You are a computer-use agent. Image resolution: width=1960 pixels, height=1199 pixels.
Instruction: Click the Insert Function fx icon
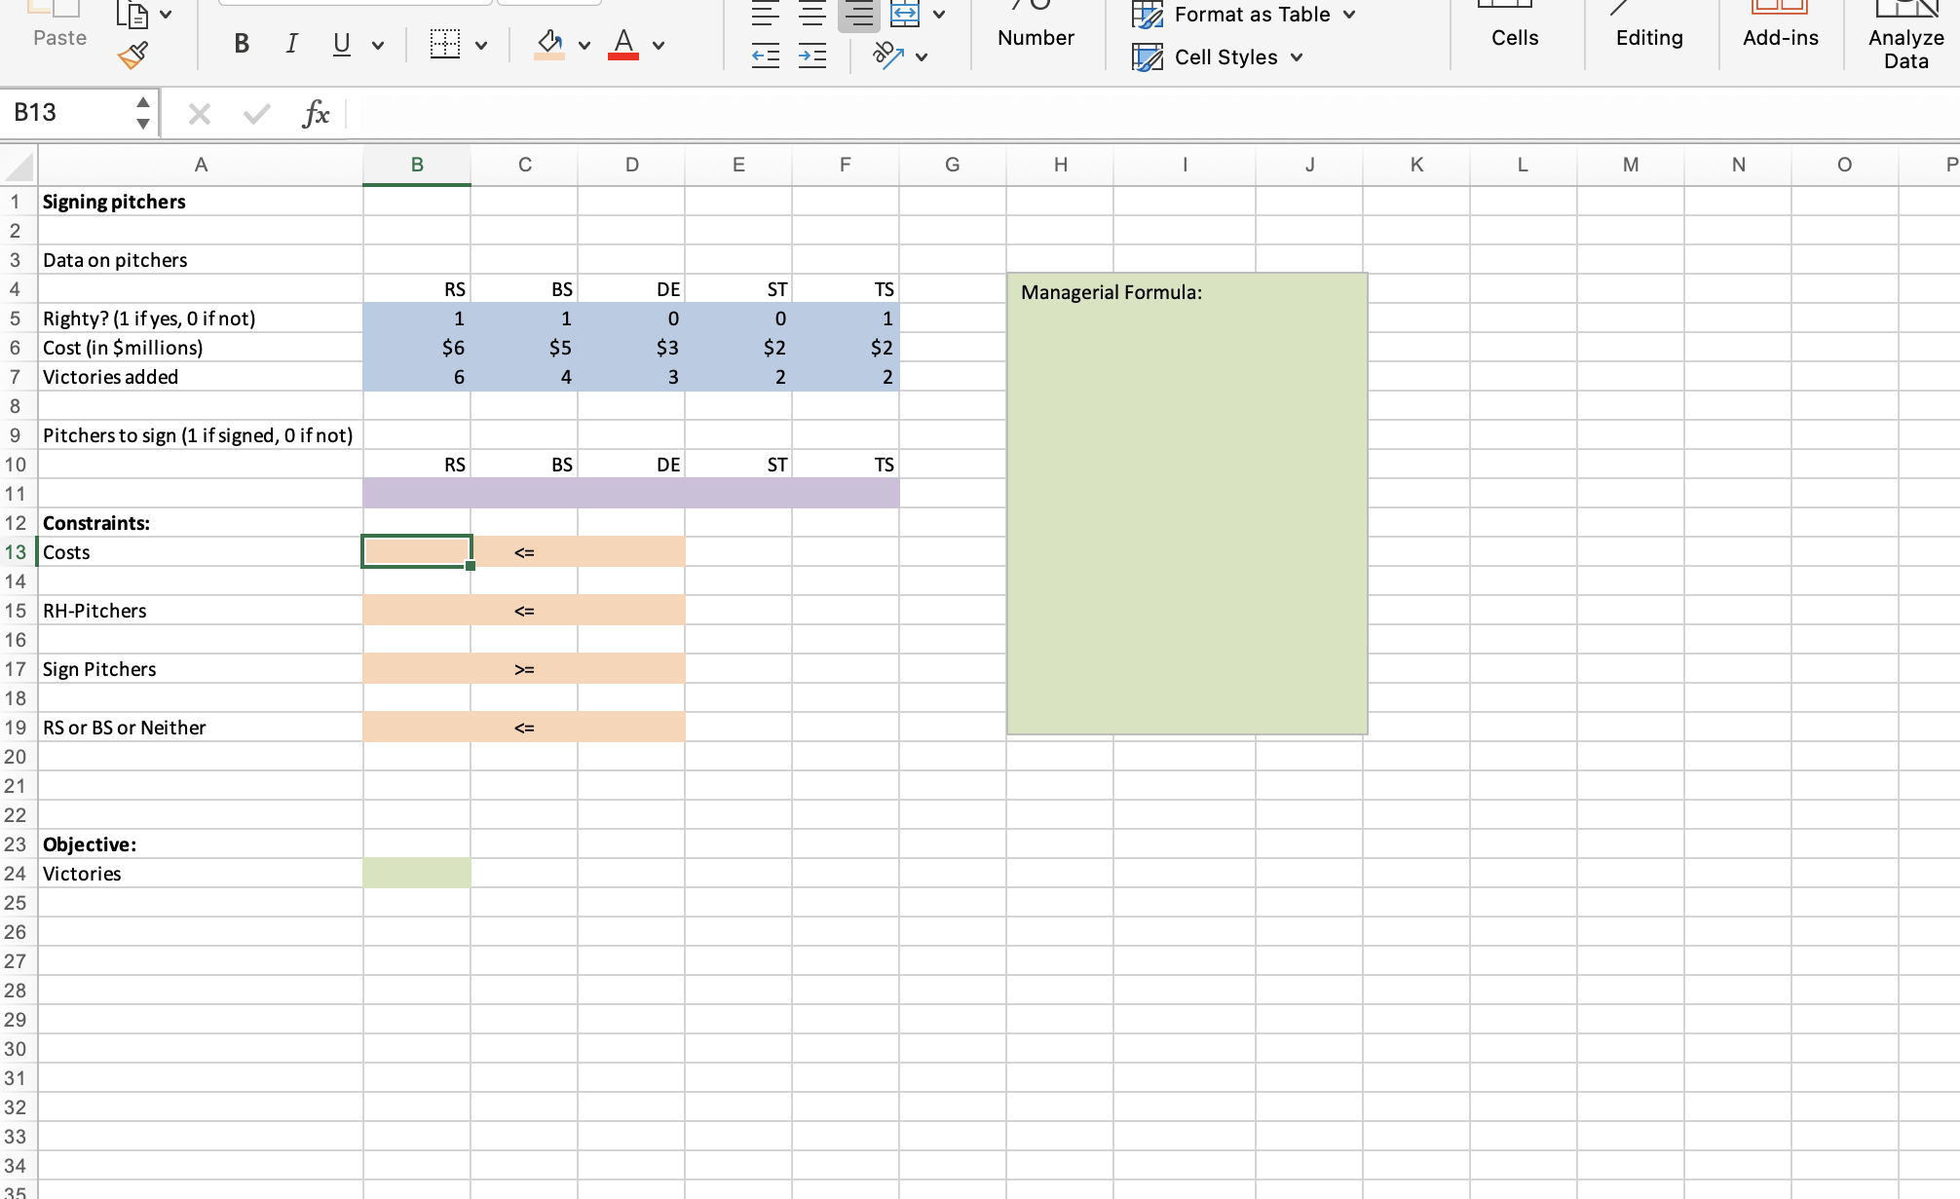(x=316, y=114)
